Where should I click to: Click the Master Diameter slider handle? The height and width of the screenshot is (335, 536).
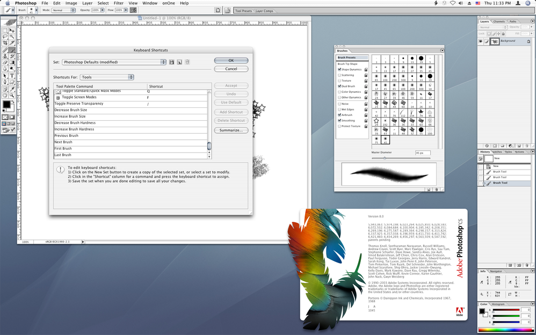coord(385,158)
